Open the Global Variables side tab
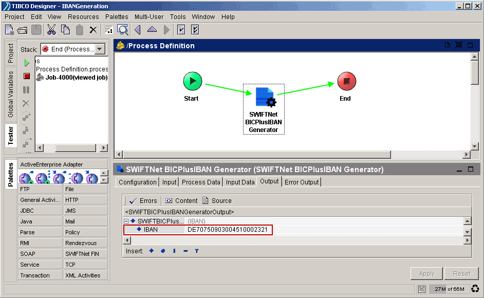 pos(11,94)
